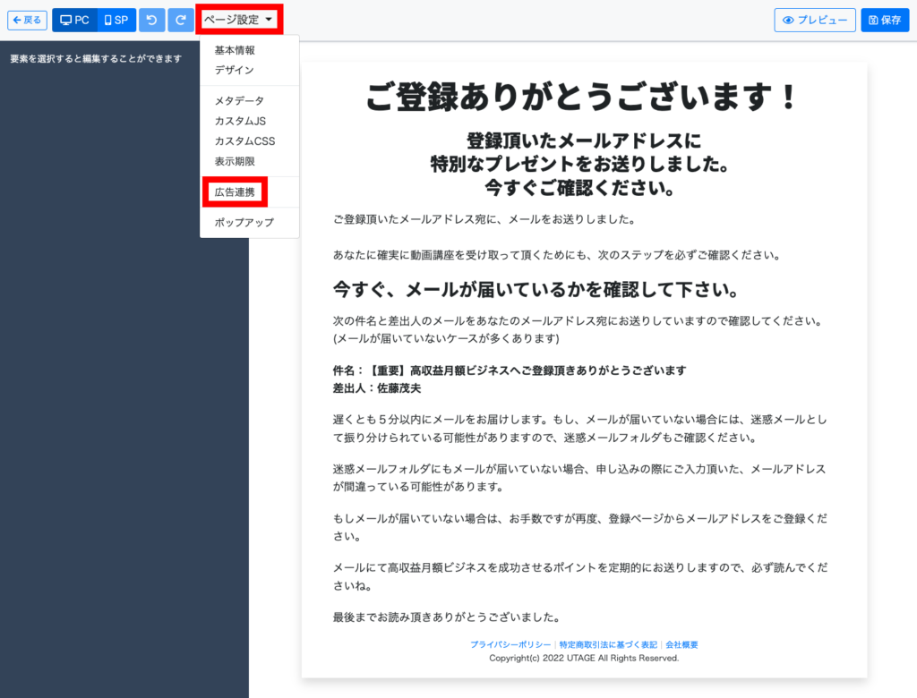Screen dimensions: 917x698
Task: Collapse the ページ設定 dropdown
Action: click(x=239, y=19)
